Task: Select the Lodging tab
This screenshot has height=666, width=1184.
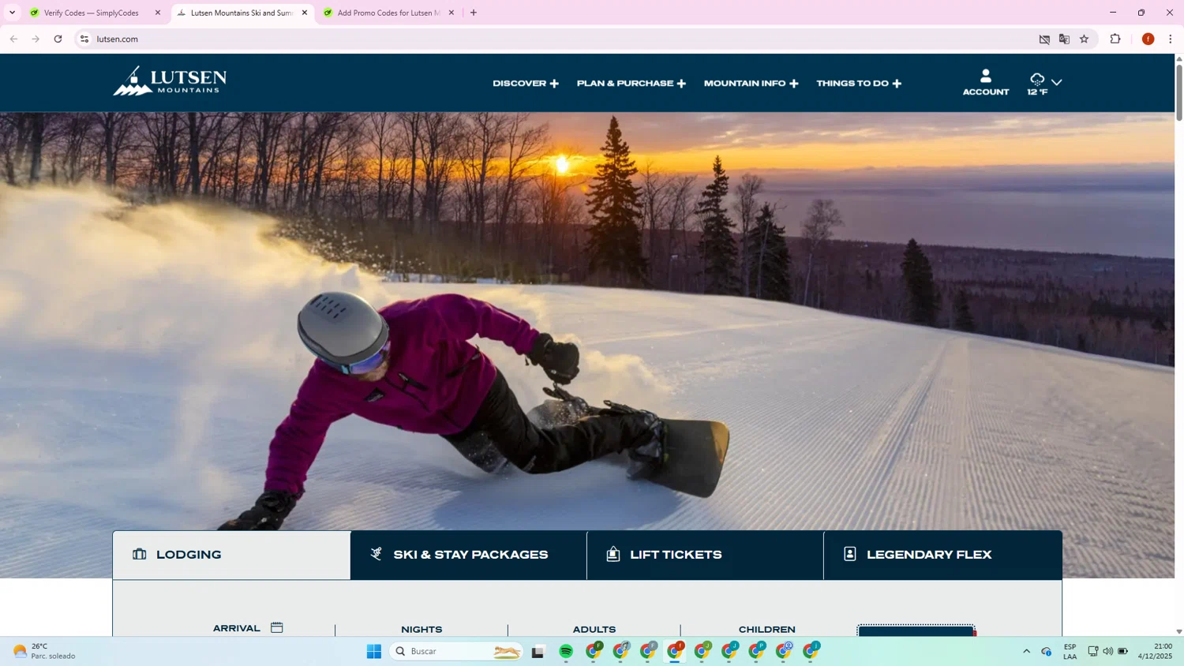Action: 231,555
